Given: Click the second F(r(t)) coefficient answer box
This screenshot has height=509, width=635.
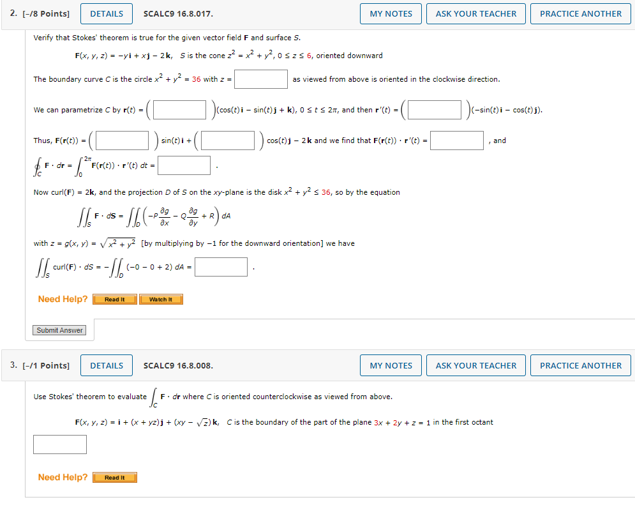Looking at the screenshot, I should click(227, 140).
